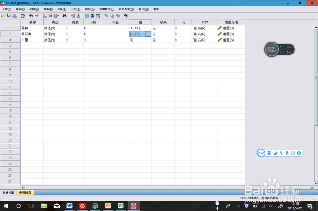Click the iFLY input method logo
Viewport: 318px width, 211px height.
pyautogui.click(x=261, y=153)
